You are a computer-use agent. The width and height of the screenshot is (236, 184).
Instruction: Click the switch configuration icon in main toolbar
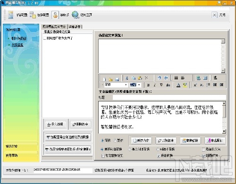tap(33, 15)
